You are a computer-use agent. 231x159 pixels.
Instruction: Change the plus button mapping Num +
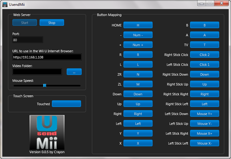[x=138, y=45]
